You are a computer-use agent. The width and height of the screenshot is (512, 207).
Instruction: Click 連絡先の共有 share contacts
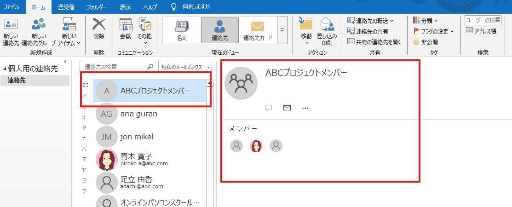368,31
